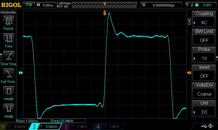Click the 60.0 pts memory depth text
This screenshot has width=218, height=130.
(62, 6)
